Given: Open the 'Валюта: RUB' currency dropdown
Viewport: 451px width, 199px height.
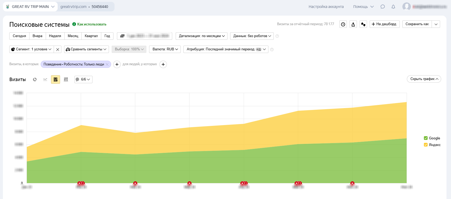Looking at the screenshot, I should [165, 49].
